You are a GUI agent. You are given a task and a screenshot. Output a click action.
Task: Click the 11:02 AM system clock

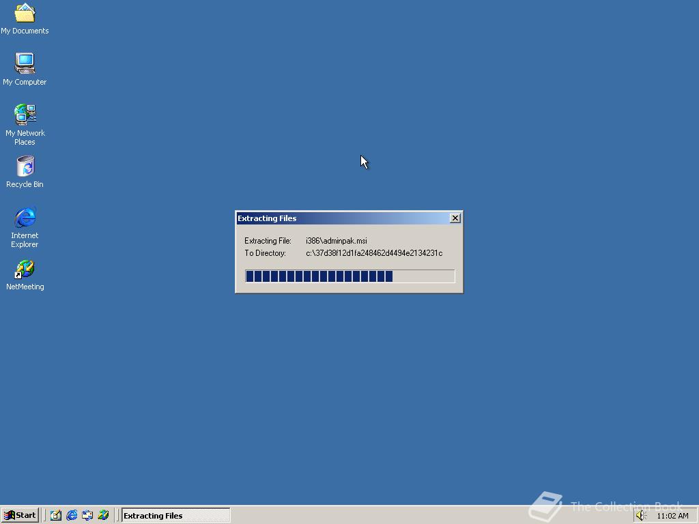click(x=672, y=516)
